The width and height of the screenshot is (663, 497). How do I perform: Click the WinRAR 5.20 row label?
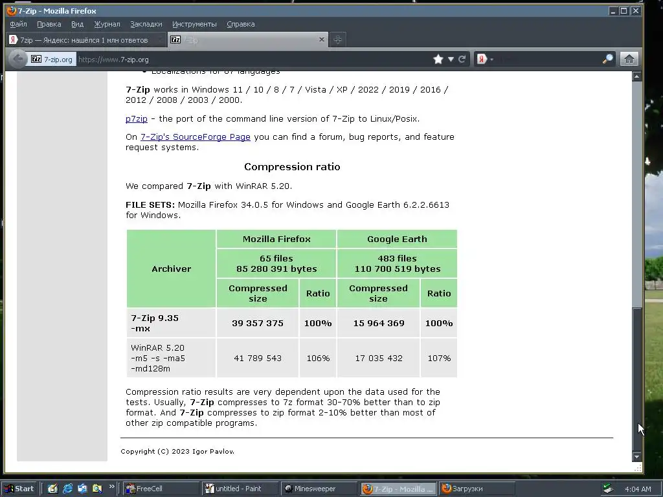pos(171,358)
